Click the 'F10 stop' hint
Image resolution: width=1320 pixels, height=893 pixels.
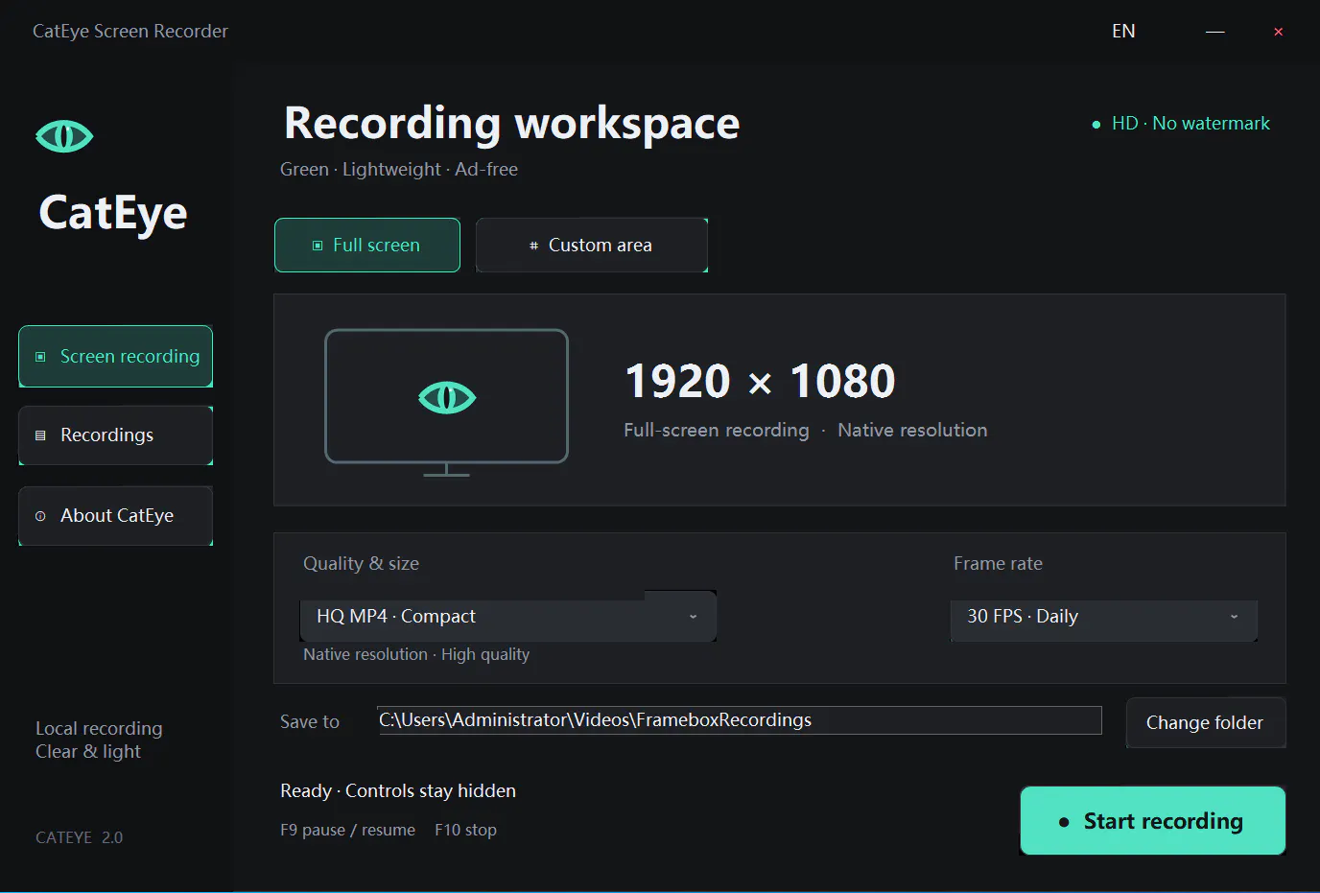466,831
